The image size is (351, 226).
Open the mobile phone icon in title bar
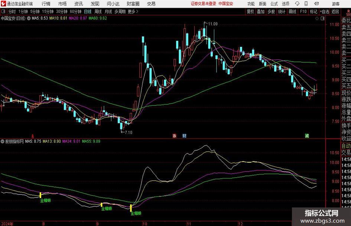(306, 4)
